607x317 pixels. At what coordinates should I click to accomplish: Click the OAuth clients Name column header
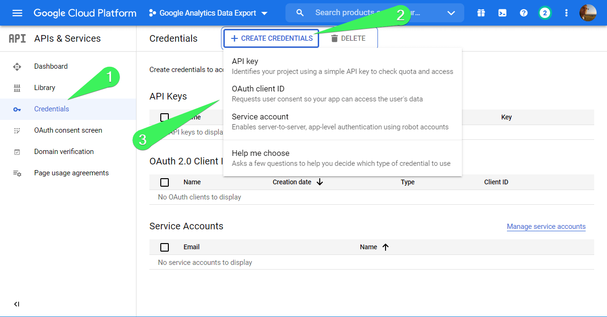coord(192,182)
